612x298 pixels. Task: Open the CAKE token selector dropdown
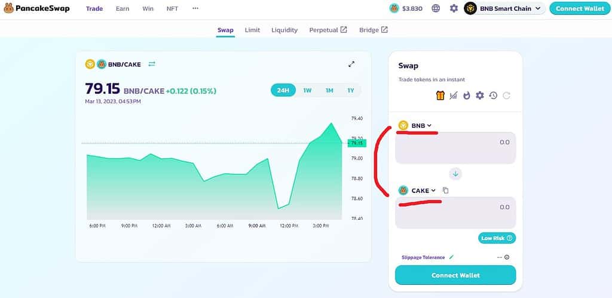point(417,191)
